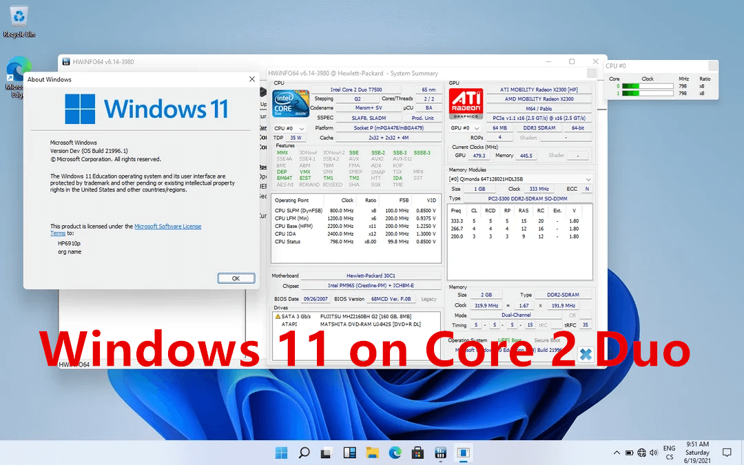
Task: Open Microsoft Edge desktop shortcut
Action: [17, 76]
